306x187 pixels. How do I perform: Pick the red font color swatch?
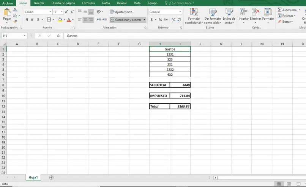(69, 20)
